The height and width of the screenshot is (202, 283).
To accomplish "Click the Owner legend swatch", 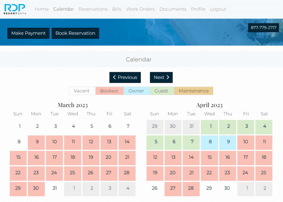I will tap(136, 91).
